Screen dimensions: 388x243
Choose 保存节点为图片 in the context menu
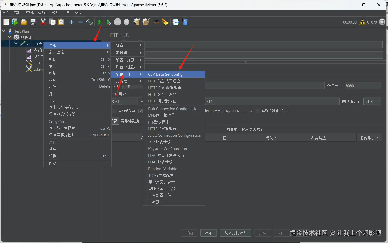[78, 128]
